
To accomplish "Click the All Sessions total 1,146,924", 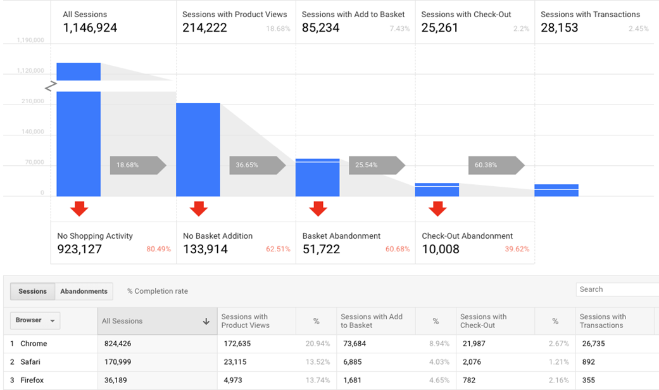I will tap(90, 28).
